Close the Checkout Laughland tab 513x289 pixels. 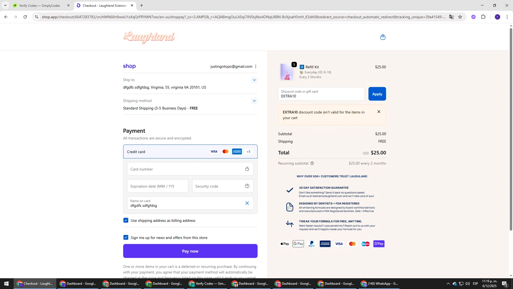pyautogui.click(x=132, y=5)
